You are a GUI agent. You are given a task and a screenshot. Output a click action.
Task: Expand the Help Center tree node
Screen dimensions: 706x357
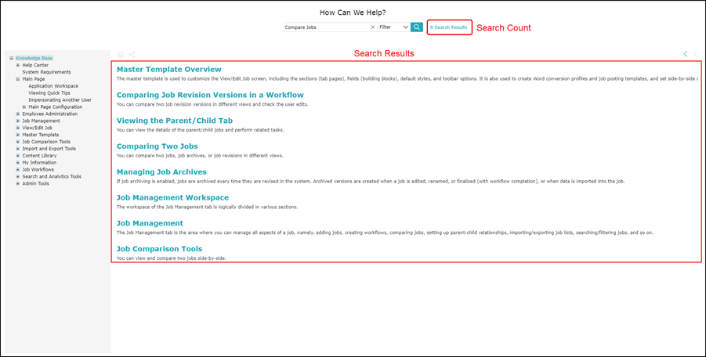18,65
